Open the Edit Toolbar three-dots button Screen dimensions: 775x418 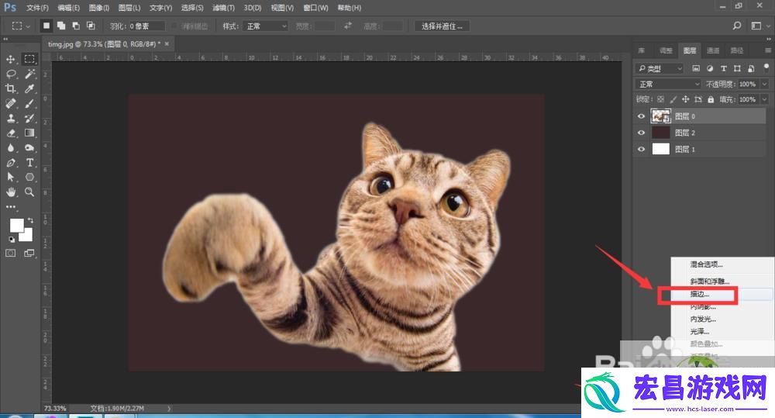click(x=10, y=207)
